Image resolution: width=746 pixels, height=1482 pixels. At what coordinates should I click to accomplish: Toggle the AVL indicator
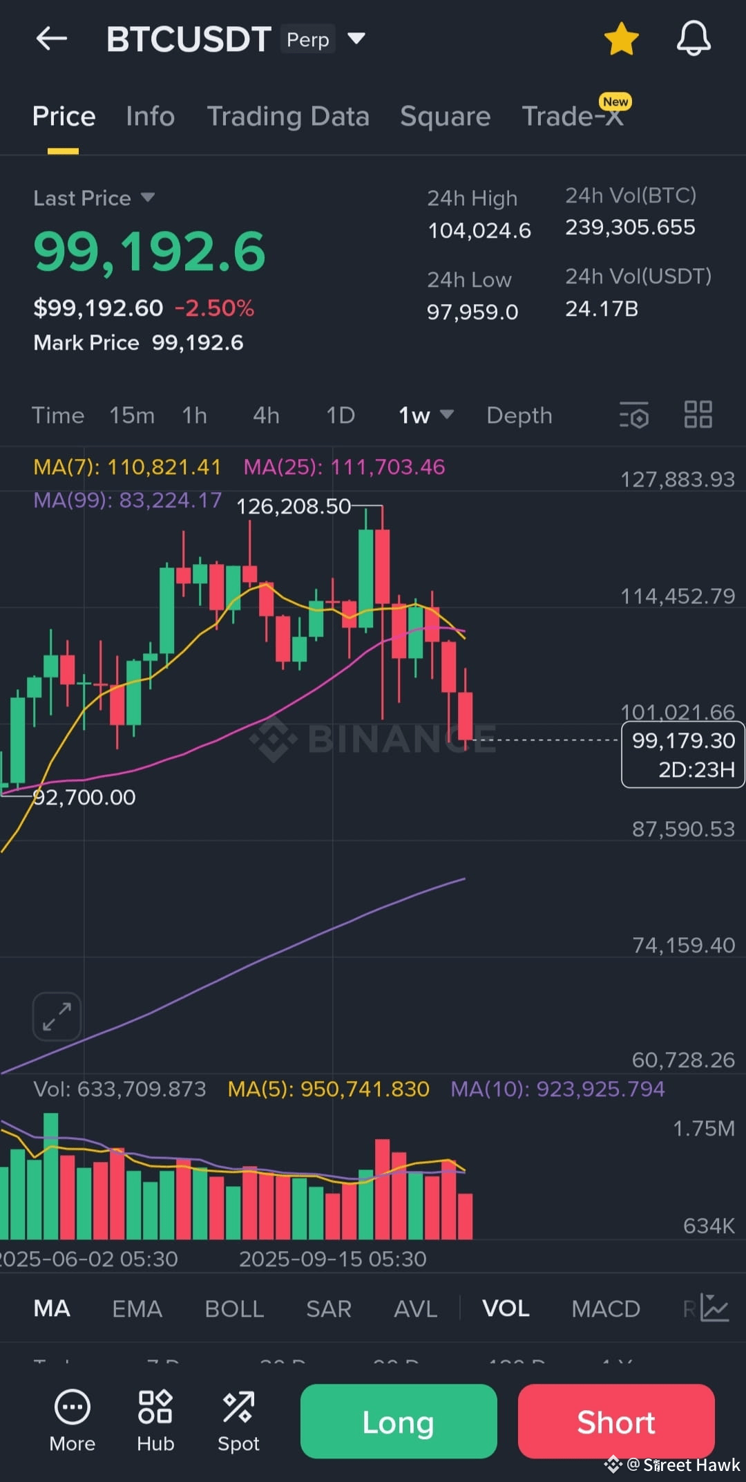[415, 1309]
